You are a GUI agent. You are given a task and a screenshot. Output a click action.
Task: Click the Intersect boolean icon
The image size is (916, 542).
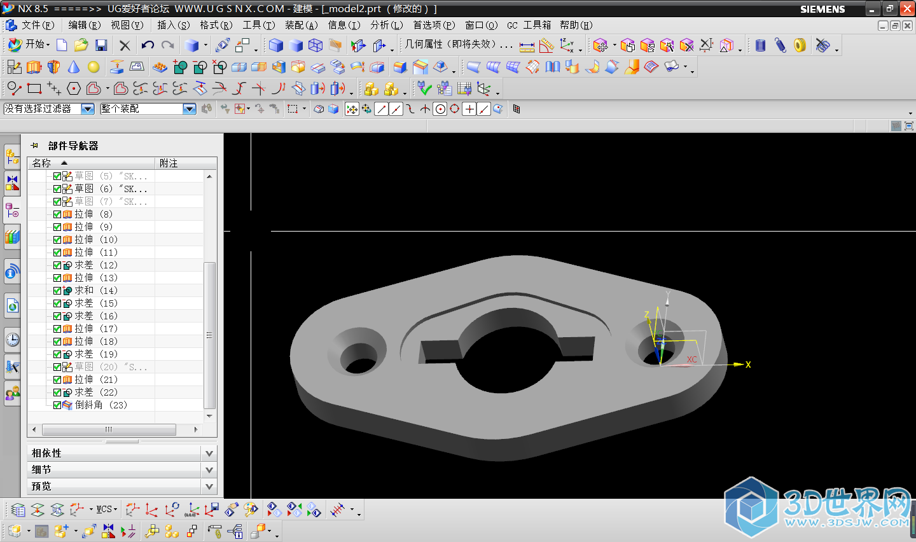[x=219, y=67]
